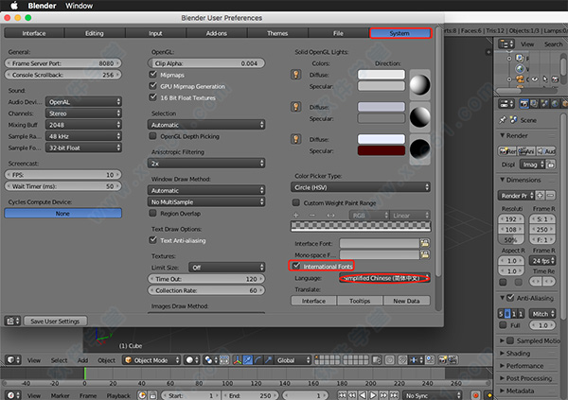Image resolution: width=568 pixels, height=400 pixels.
Task: Open the Color Picker Type dropdown
Action: [361, 187]
